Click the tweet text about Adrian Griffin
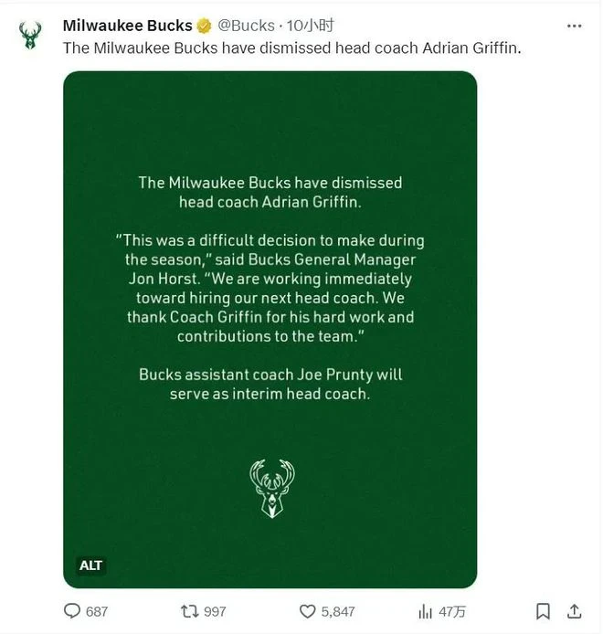Image resolution: width=603 pixels, height=634 pixels. coord(292,48)
